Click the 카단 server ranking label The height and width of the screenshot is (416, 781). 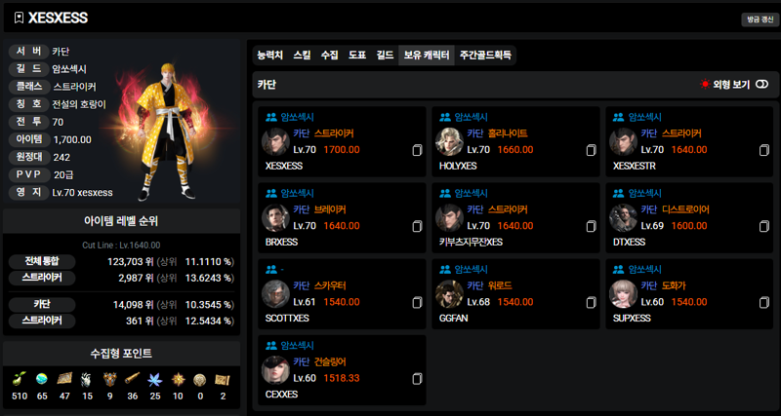(x=42, y=304)
